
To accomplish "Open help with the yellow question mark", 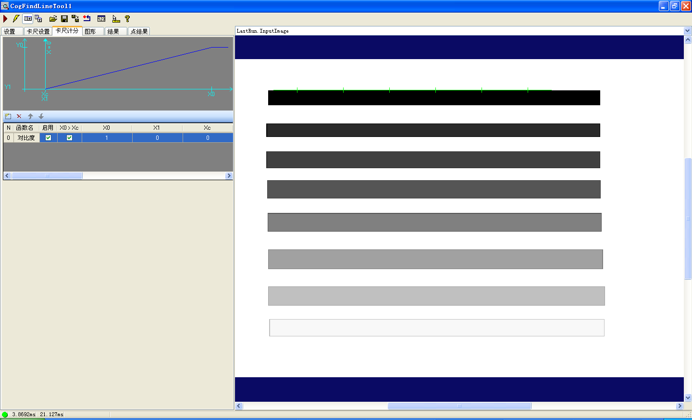I will (x=127, y=19).
